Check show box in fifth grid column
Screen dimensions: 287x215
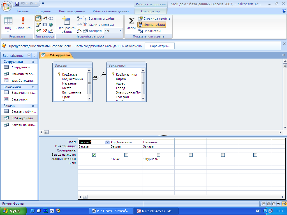[x=223, y=155]
